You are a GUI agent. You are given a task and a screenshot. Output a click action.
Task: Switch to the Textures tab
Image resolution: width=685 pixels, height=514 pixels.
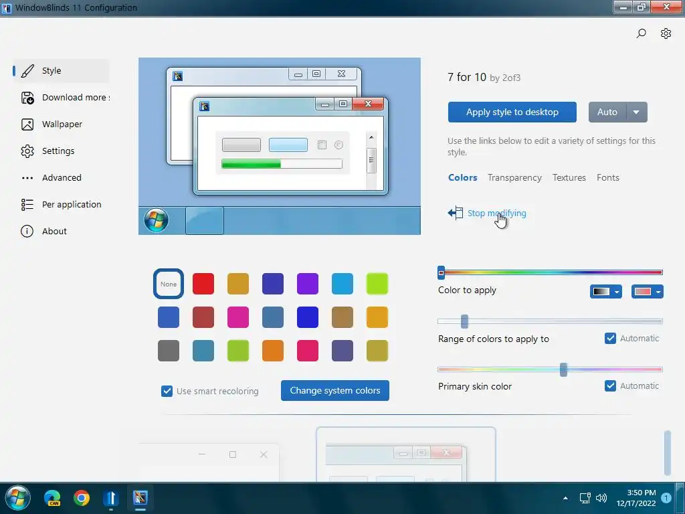point(569,177)
